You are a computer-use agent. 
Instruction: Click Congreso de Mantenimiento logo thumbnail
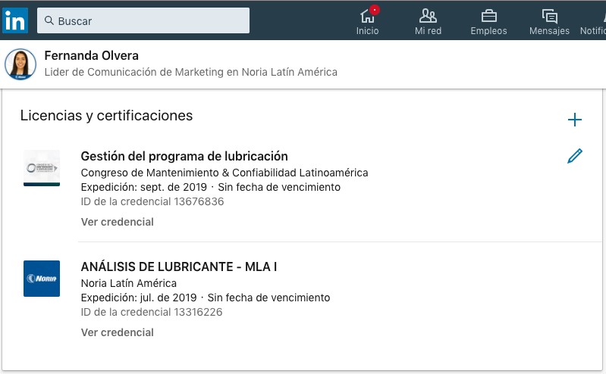click(42, 168)
